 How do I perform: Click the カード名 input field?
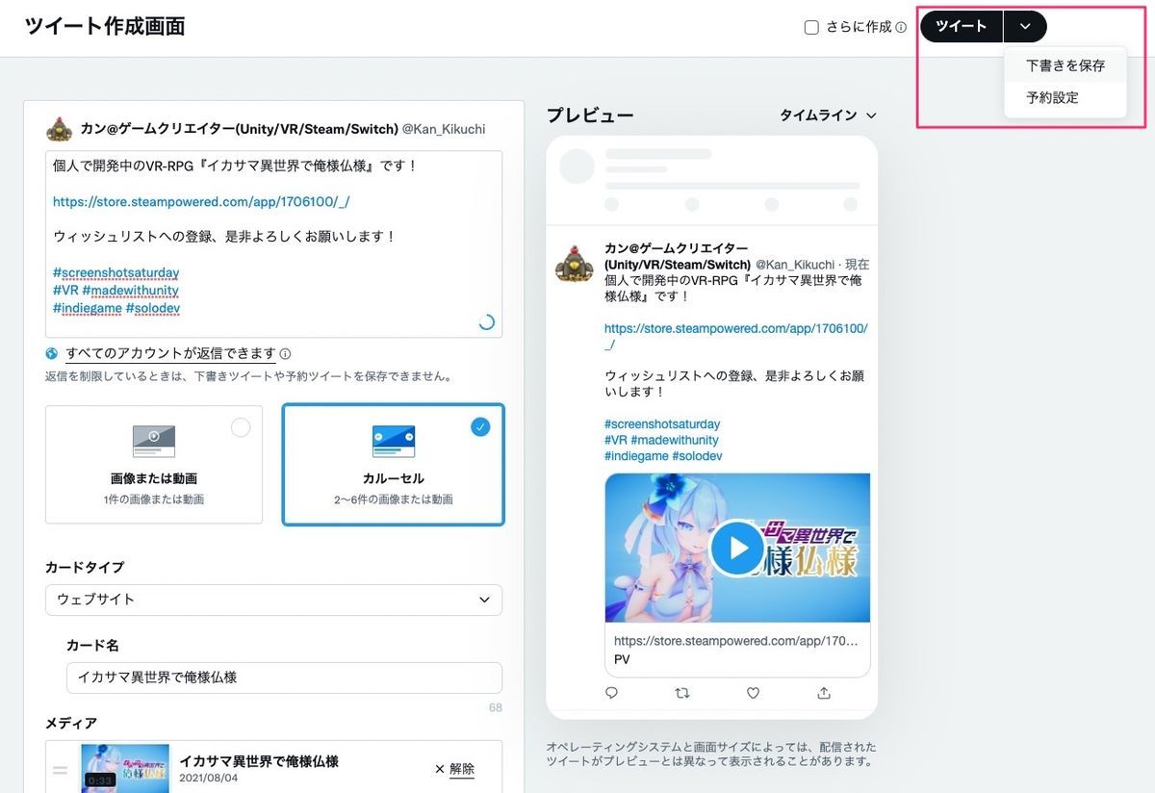(x=284, y=678)
